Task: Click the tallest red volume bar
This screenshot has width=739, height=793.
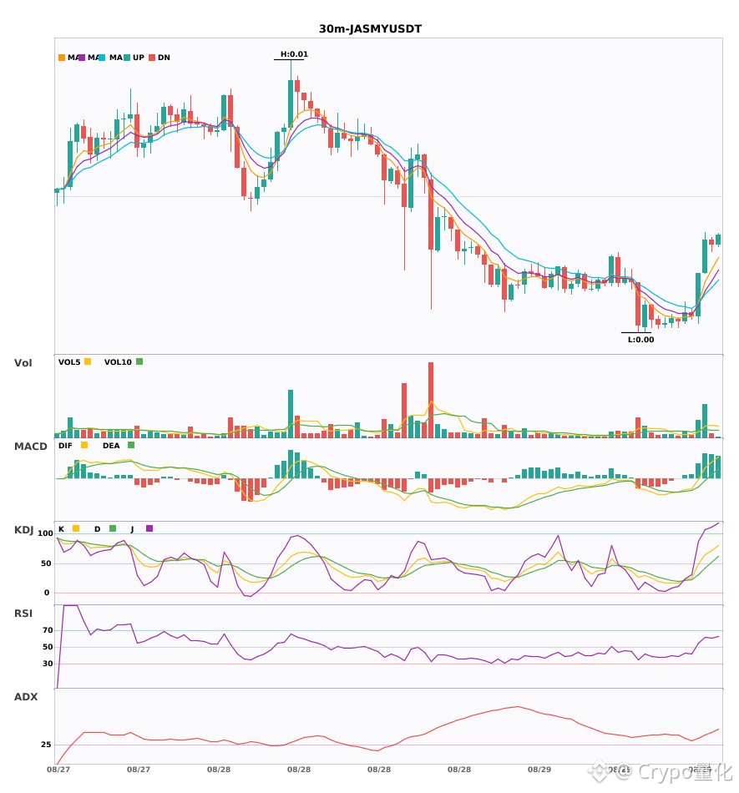Action: pos(431,400)
